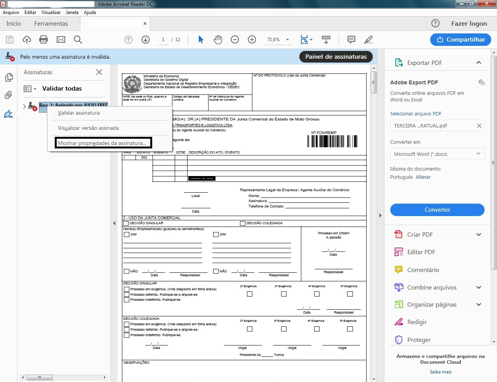Show page thumbnails panel icon
This screenshot has width=497, height=382.
9,78
